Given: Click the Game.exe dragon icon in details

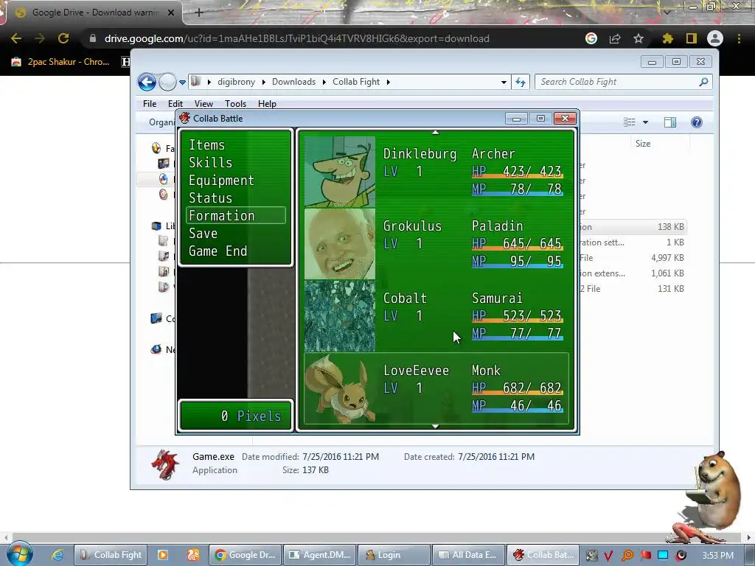Looking at the screenshot, I should tap(164, 464).
